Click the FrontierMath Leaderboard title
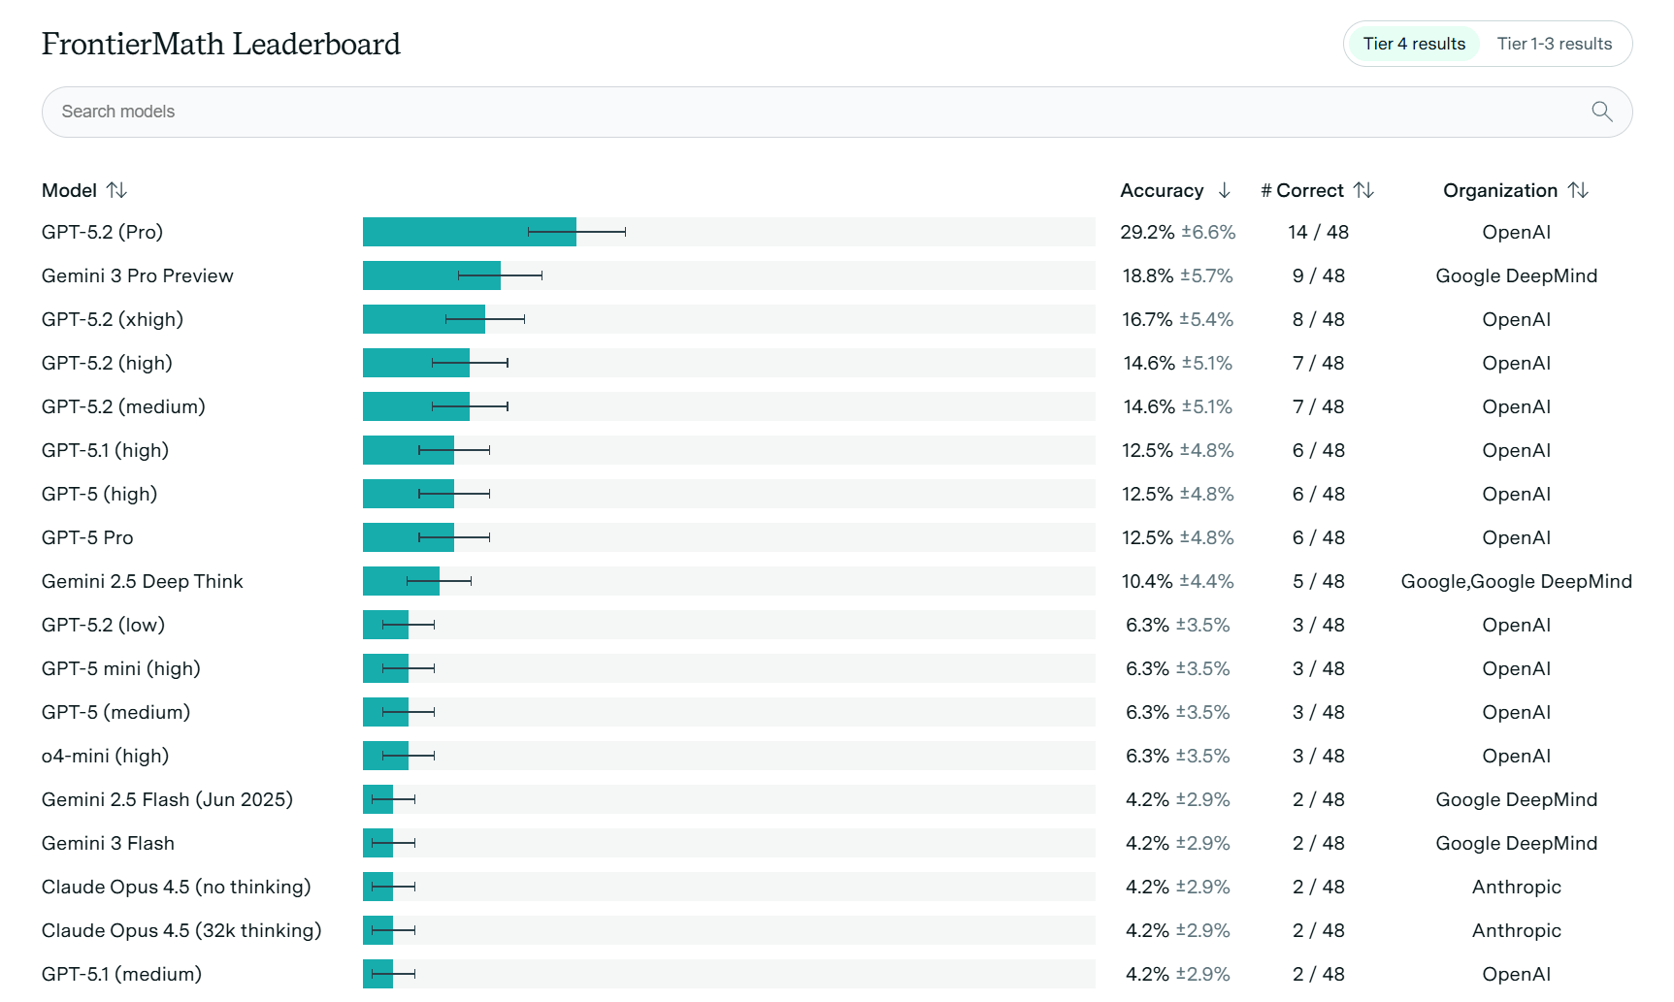Screen dimensions: 1674x1002 click(221, 44)
